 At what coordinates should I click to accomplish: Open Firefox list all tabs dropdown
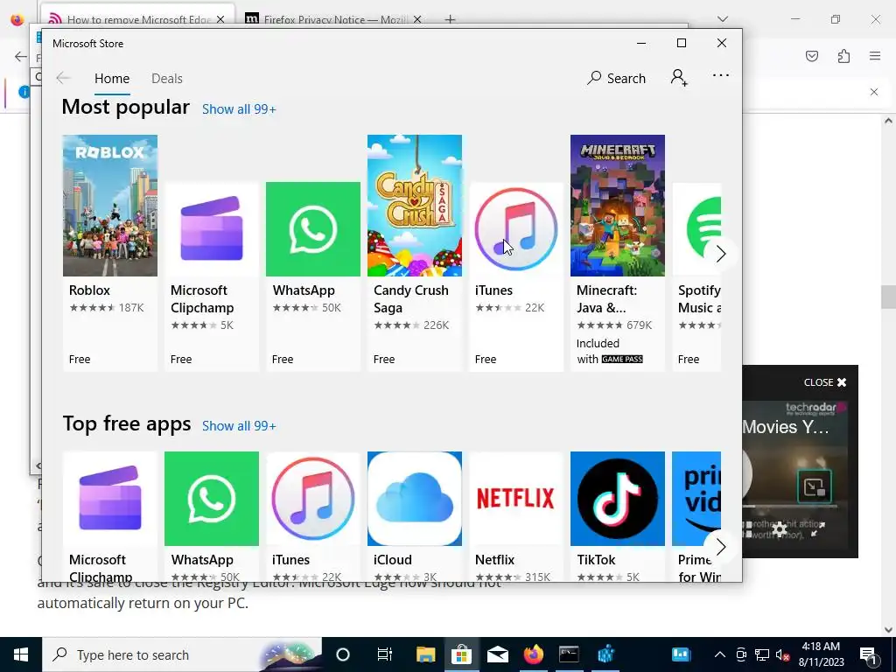[722, 19]
